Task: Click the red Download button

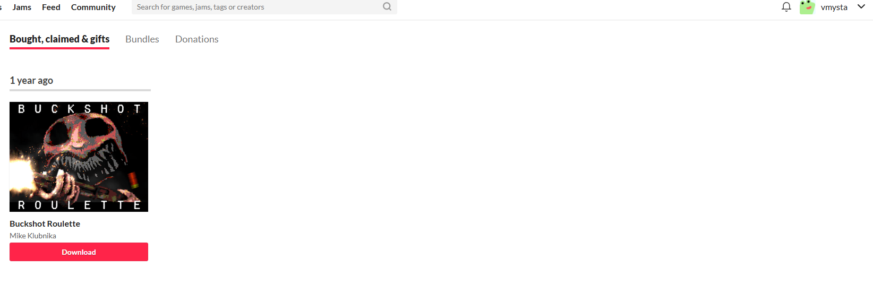Action: click(79, 252)
